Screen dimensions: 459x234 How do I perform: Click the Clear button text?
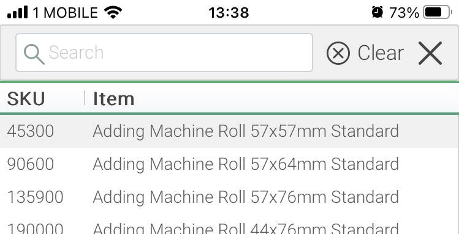pyautogui.click(x=381, y=53)
